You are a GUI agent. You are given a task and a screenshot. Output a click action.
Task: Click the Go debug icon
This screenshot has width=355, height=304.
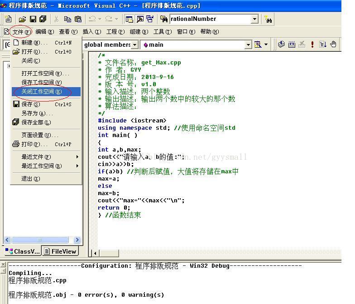click(322, 44)
